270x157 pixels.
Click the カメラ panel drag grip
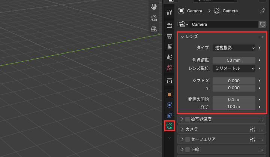click(261, 130)
